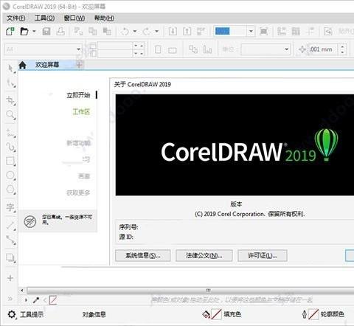Click the eyedropper icon near palette
The image size is (354, 326).
pos(36,300)
